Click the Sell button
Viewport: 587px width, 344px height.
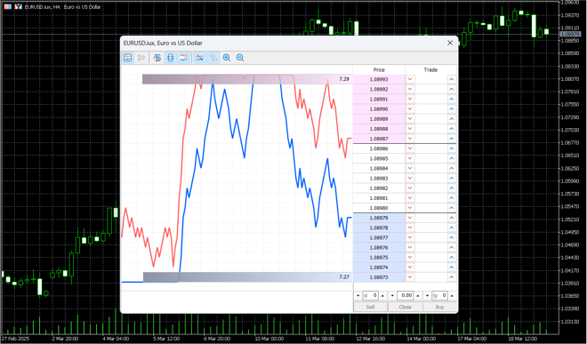pyautogui.click(x=370, y=307)
